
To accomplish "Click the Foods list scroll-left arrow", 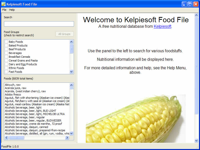I will [7, 138].
